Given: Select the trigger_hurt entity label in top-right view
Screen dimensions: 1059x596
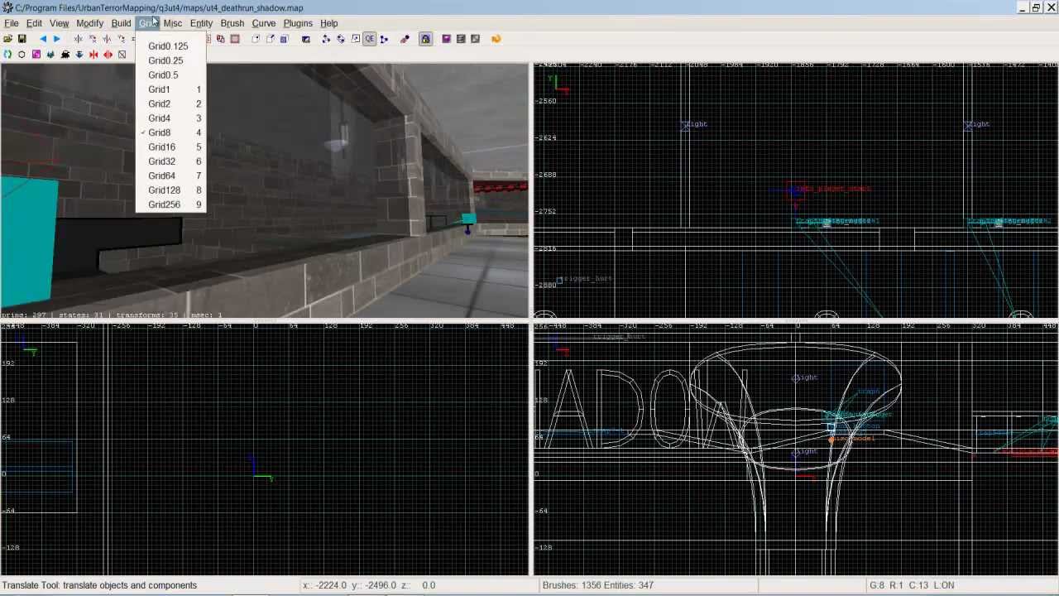Looking at the screenshot, I should [x=586, y=279].
